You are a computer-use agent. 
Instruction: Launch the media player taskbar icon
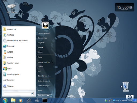[x=21, y=101]
